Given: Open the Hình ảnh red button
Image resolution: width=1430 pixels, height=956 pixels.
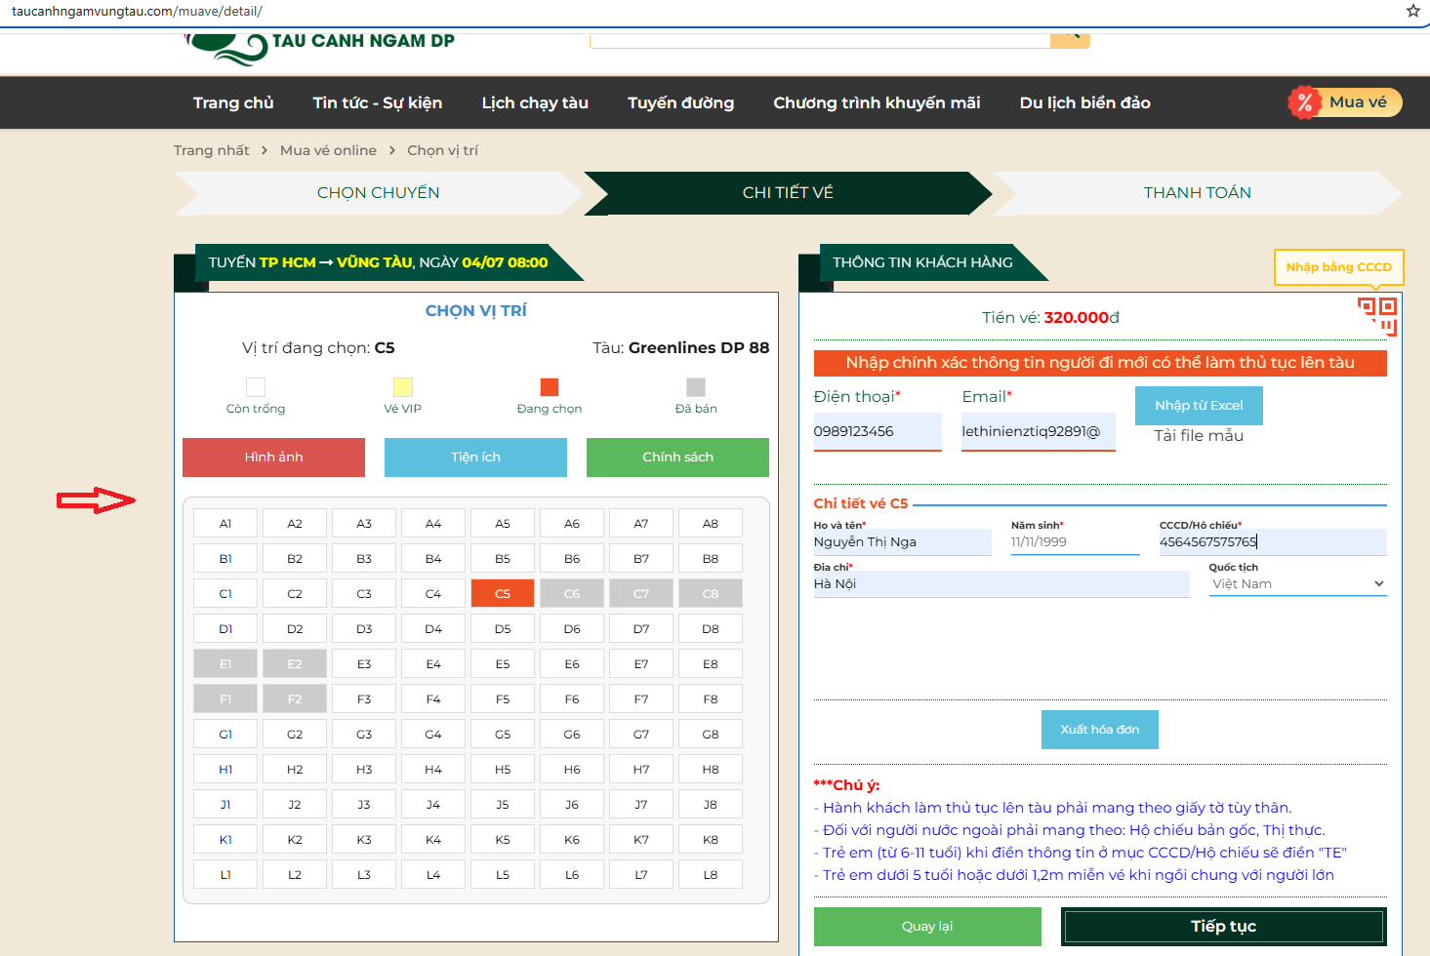Looking at the screenshot, I should [273, 458].
